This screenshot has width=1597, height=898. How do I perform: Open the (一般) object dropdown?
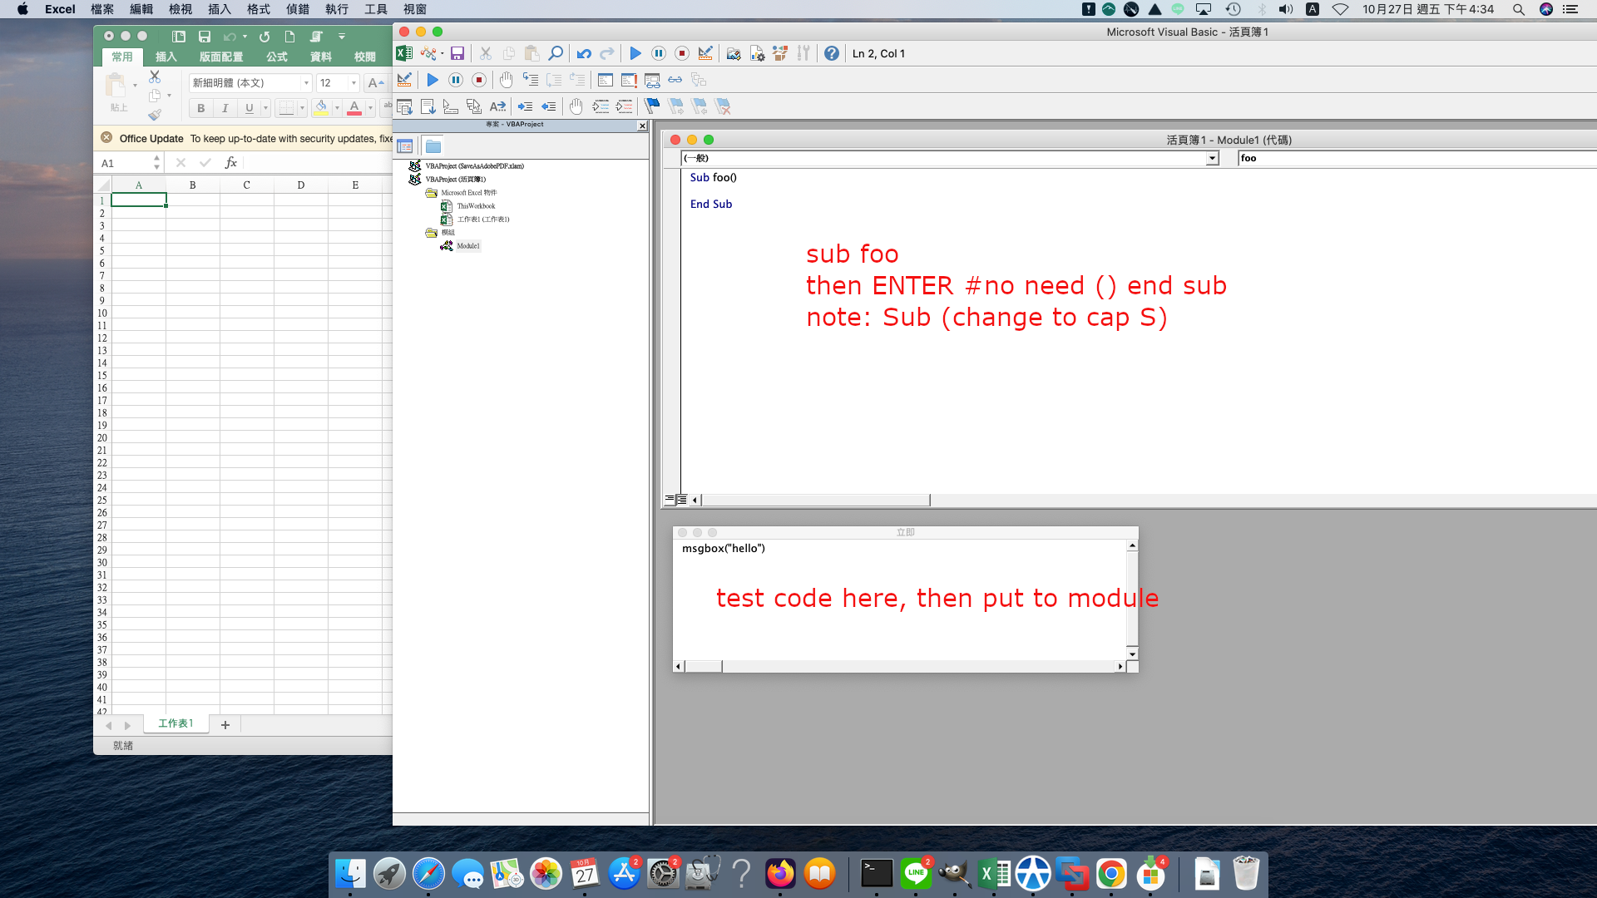tap(1212, 158)
